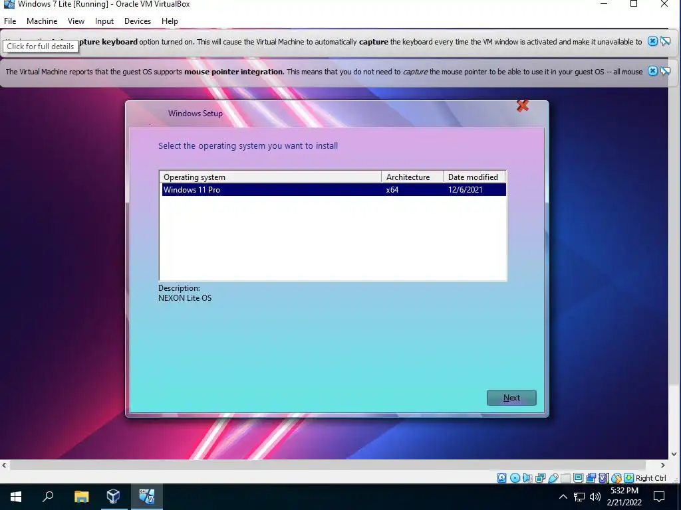The width and height of the screenshot is (681, 510).
Task: Open the Help menu
Action: point(170,21)
